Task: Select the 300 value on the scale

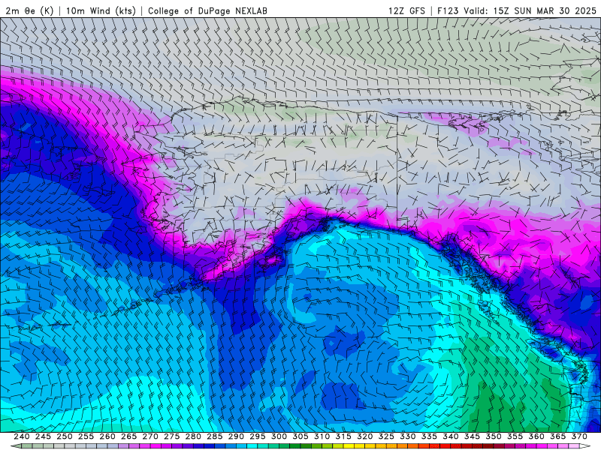Action: [279, 436]
